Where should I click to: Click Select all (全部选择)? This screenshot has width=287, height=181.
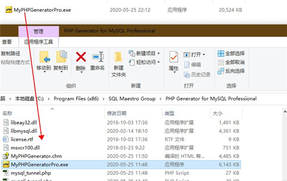coord(231,53)
